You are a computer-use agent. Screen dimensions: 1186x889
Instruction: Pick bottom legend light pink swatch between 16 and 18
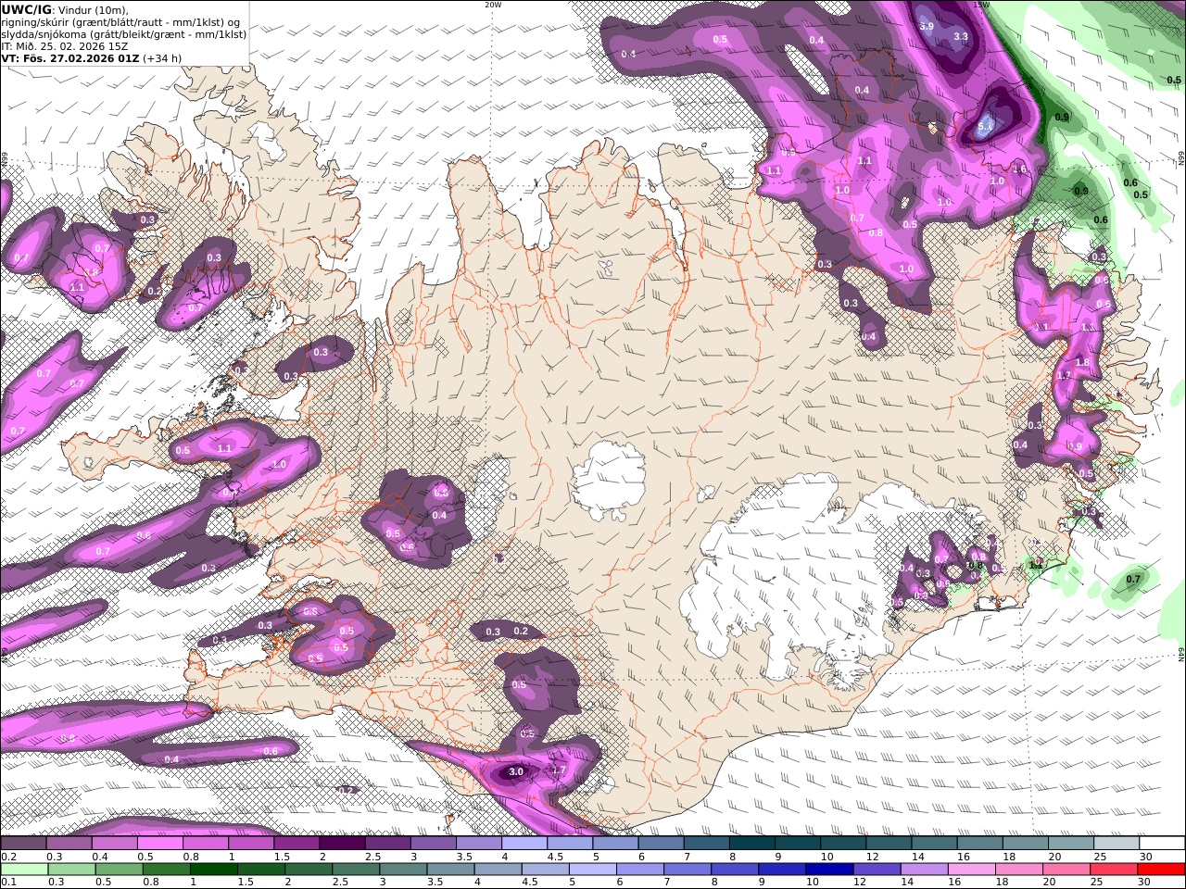[972, 869]
